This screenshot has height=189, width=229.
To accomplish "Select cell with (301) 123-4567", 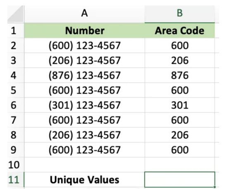I will (84, 105).
